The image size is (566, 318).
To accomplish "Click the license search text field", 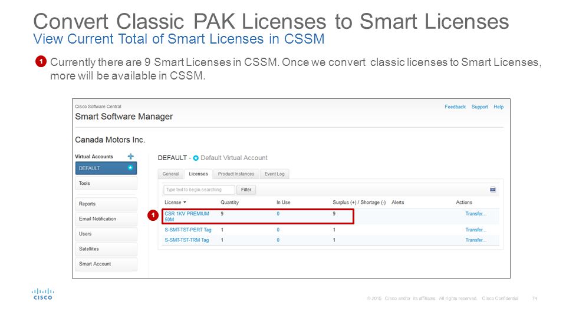I will pos(199,190).
